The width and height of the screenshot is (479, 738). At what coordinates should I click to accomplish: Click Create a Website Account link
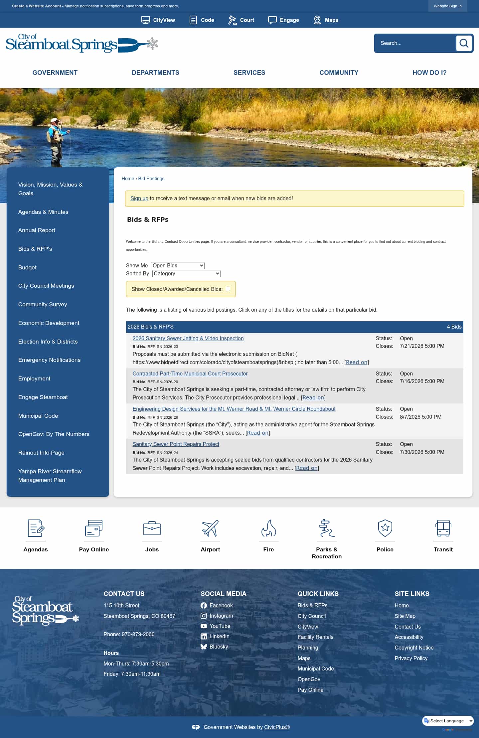pos(37,6)
